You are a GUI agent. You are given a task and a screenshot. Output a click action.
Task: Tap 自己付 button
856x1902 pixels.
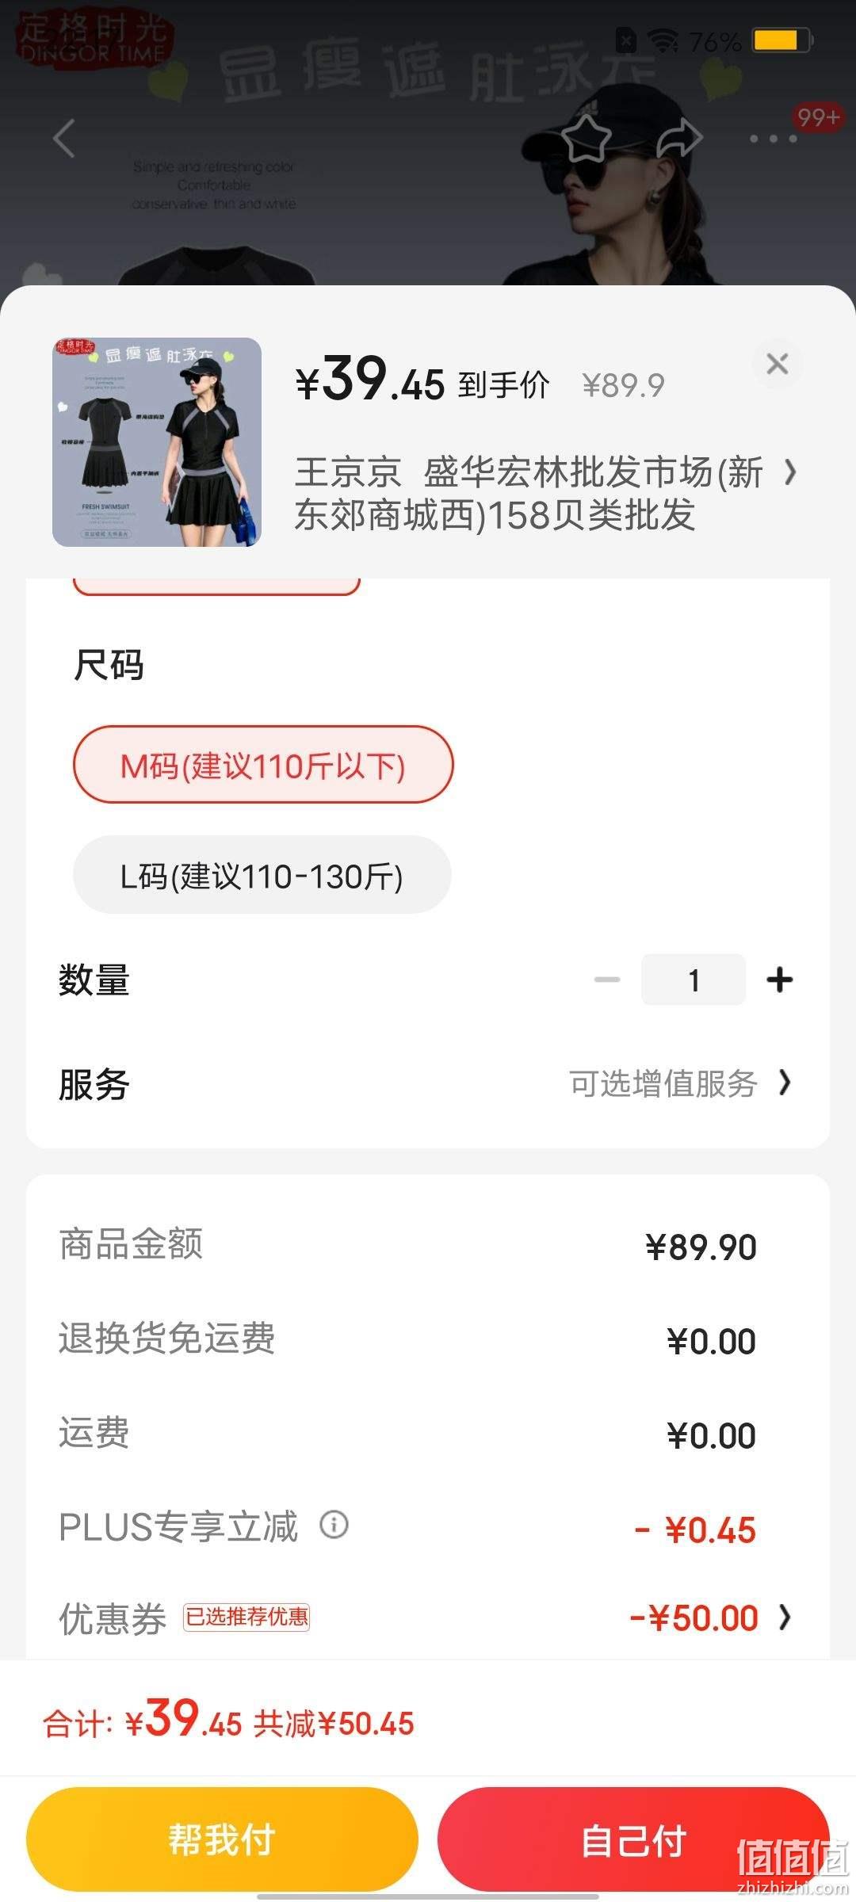(633, 1839)
